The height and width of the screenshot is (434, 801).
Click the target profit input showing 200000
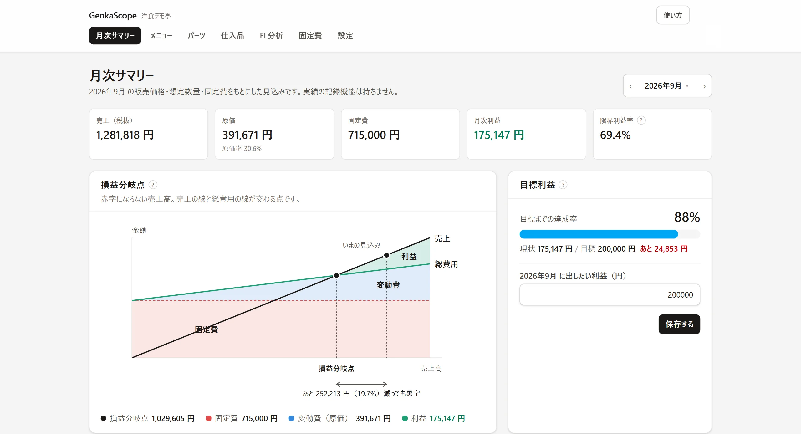[x=610, y=295]
